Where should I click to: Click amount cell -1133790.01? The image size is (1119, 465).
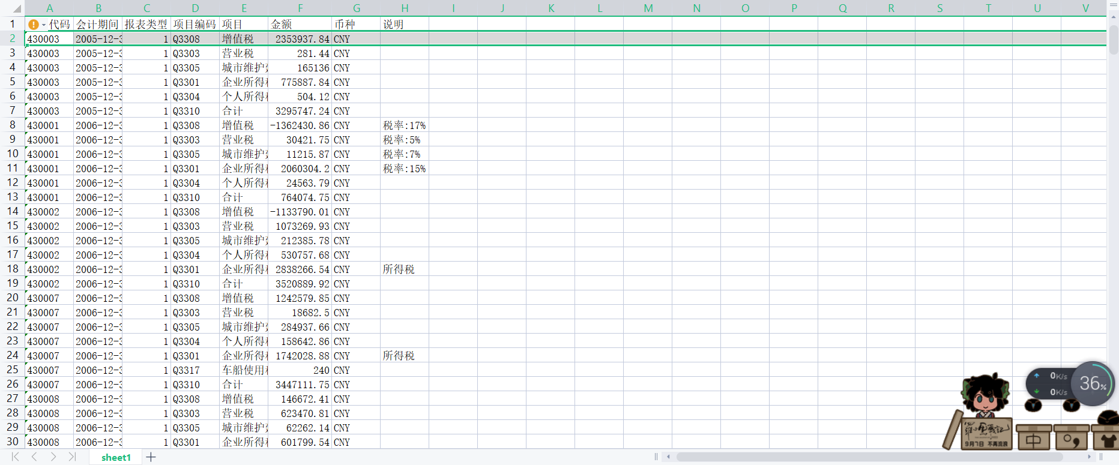[300, 212]
